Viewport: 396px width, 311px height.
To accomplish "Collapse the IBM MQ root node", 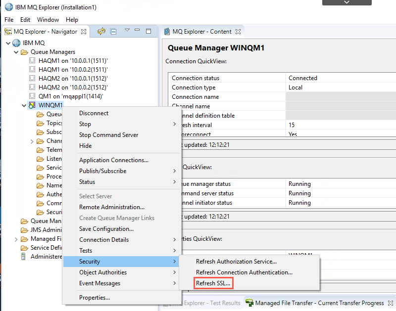I will tap(8, 43).
